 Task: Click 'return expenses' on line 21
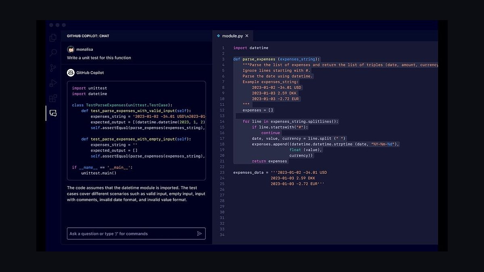[x=269, y=161]
